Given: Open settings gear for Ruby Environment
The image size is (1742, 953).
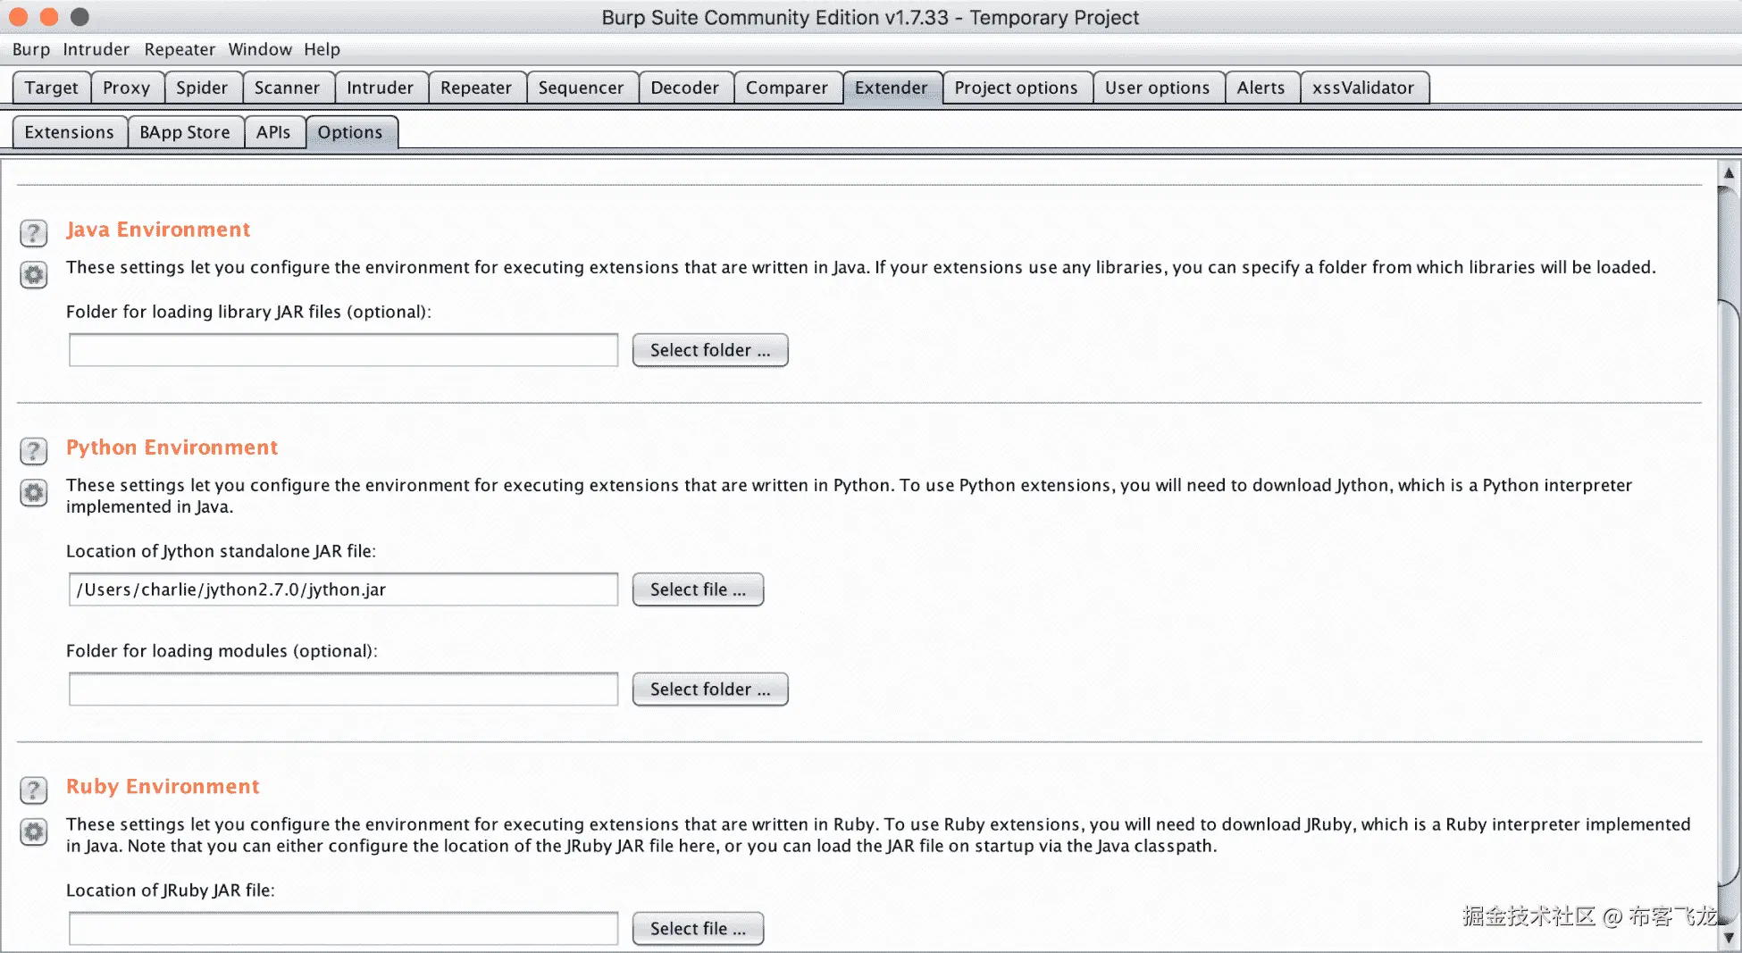Looking at the screenshot, I should (x=34, y=832).
